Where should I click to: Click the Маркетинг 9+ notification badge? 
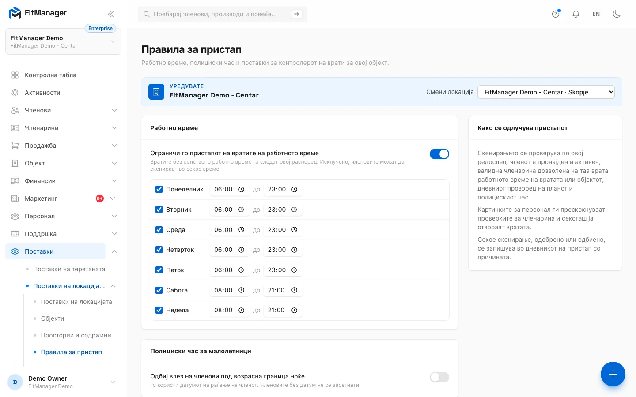(100, 198)
